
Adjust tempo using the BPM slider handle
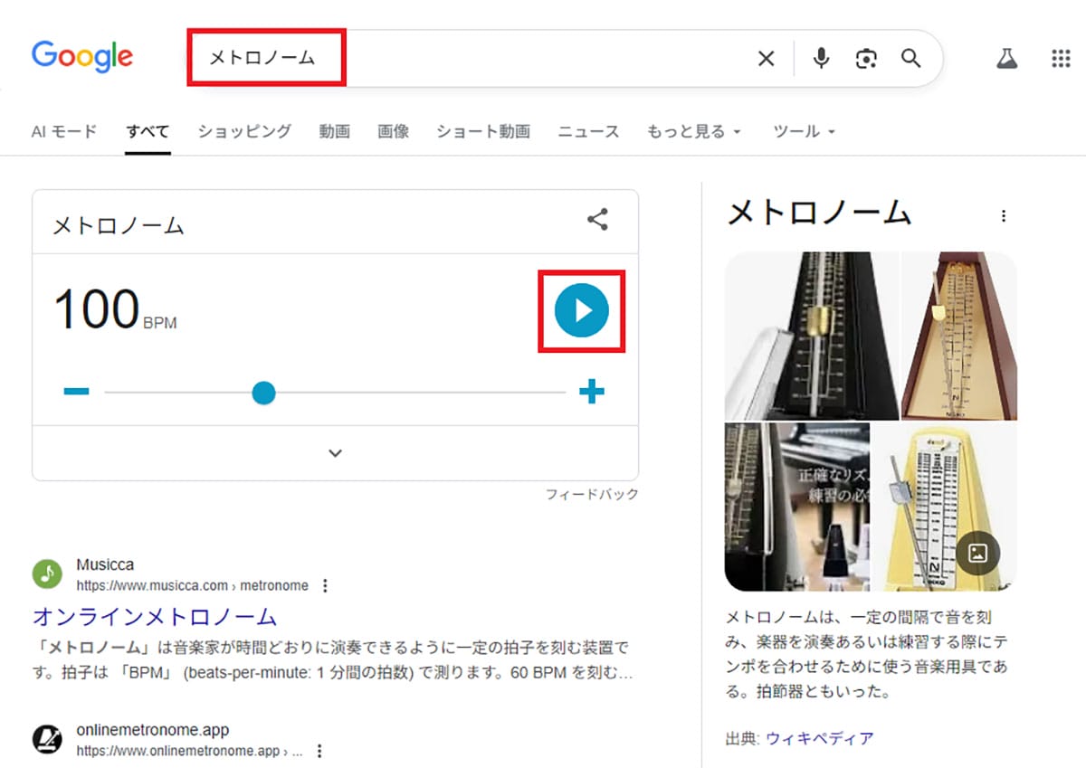(263, 393)
